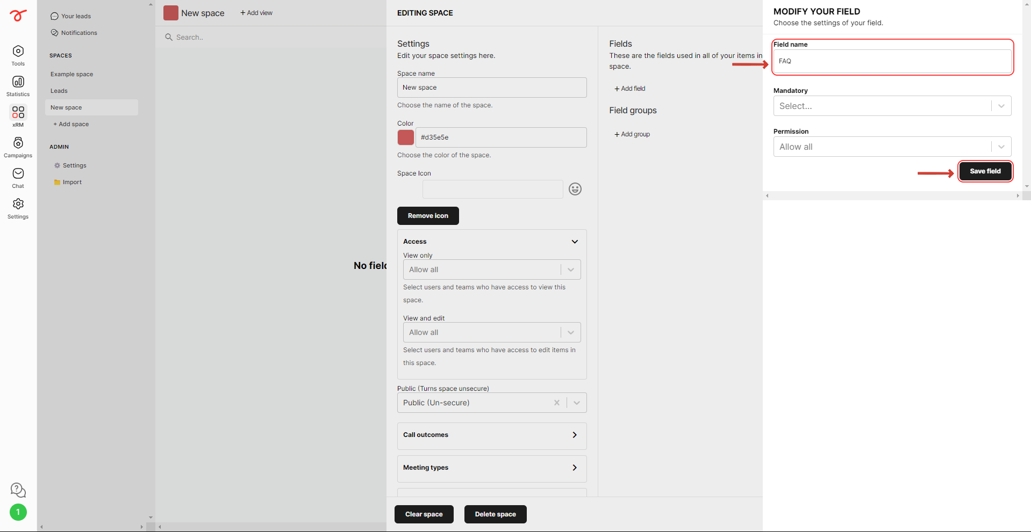Open the Mandatory dropdown
1031x532 pixels.
pyautogui.click(x=892, y=106)
